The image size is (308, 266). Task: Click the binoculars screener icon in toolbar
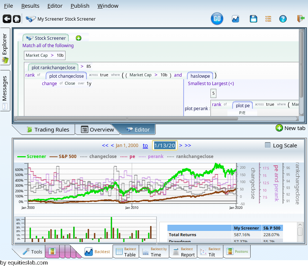pos(31,19)
